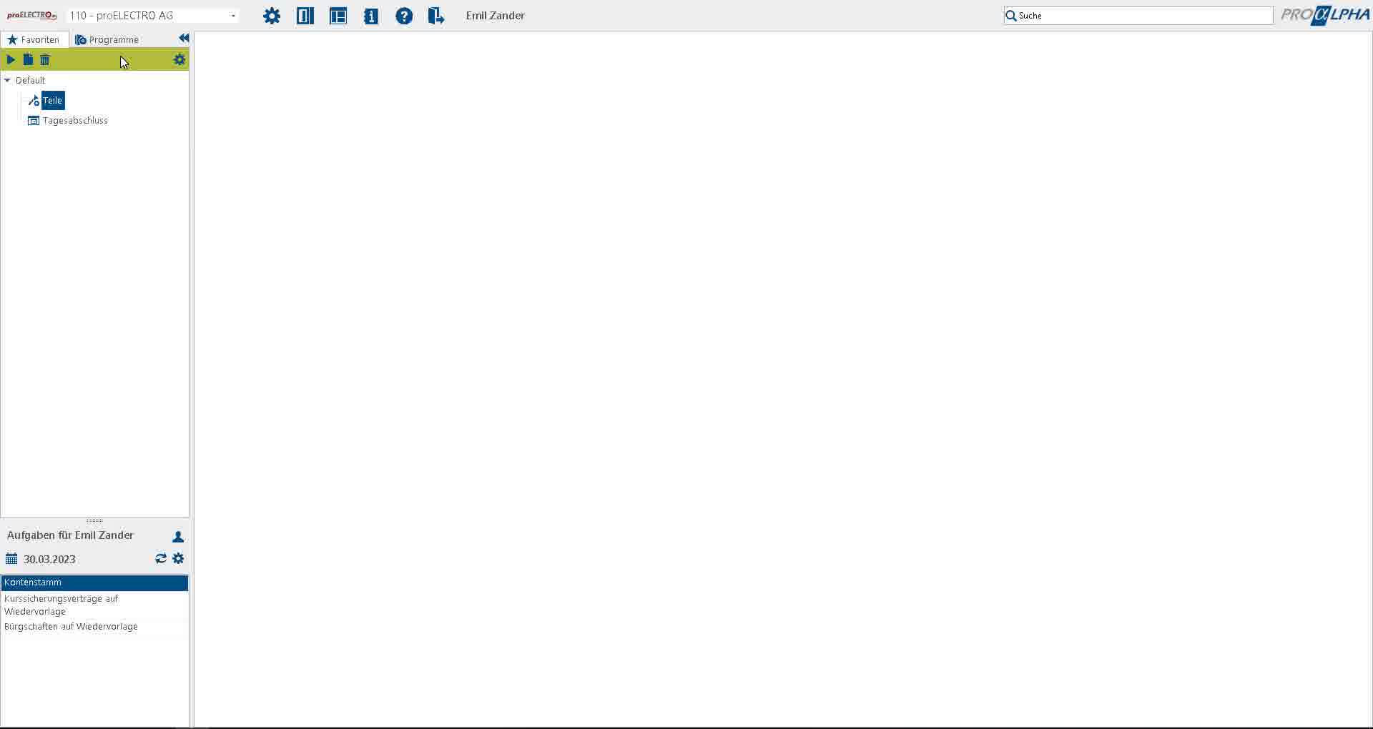1373x729 pixels.
Task: Open the company dropdown 110 - proELECTRO AG
Action: point(153,16)
